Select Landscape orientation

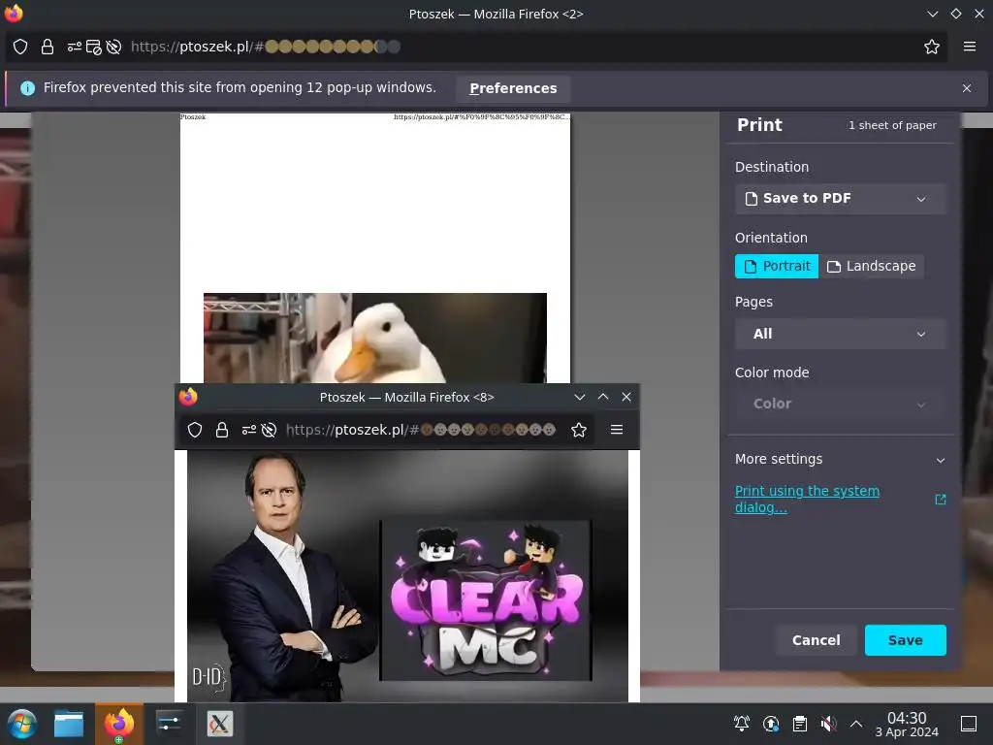click(x=871, y=266)
